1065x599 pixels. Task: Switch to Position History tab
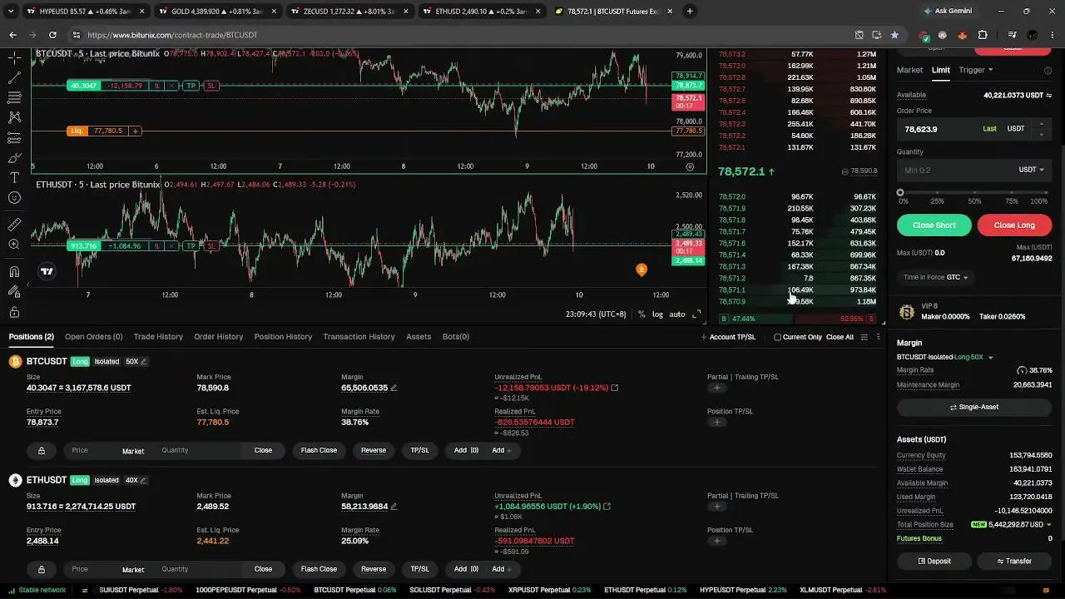tap(283, 337)
